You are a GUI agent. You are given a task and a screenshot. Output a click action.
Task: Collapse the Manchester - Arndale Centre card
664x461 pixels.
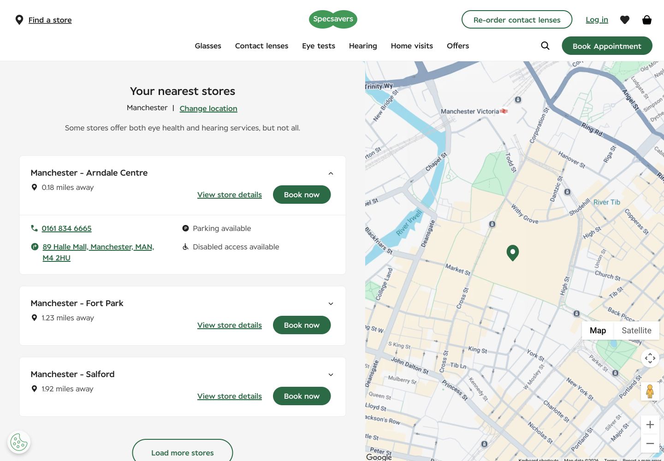(x=331, y=173)
